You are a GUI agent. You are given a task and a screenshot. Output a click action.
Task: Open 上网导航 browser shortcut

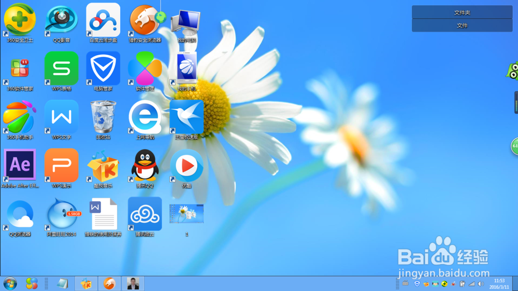[x=145, y=120]
